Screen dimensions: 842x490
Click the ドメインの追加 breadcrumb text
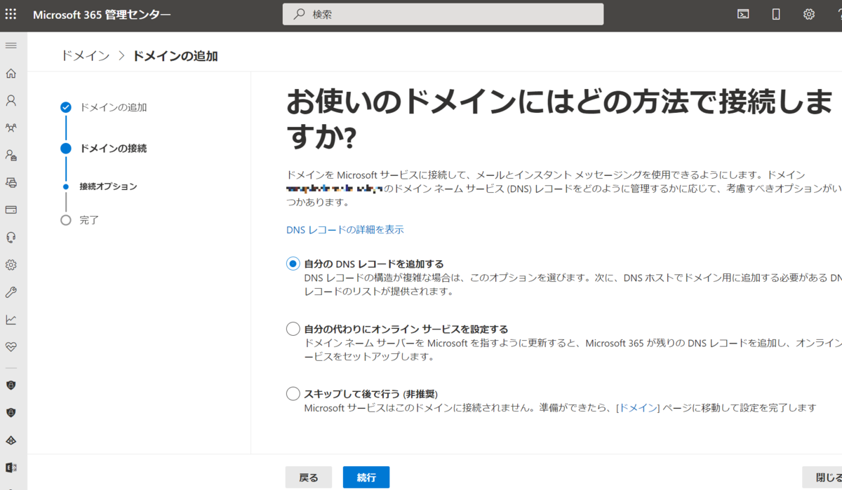coord(175,56)
